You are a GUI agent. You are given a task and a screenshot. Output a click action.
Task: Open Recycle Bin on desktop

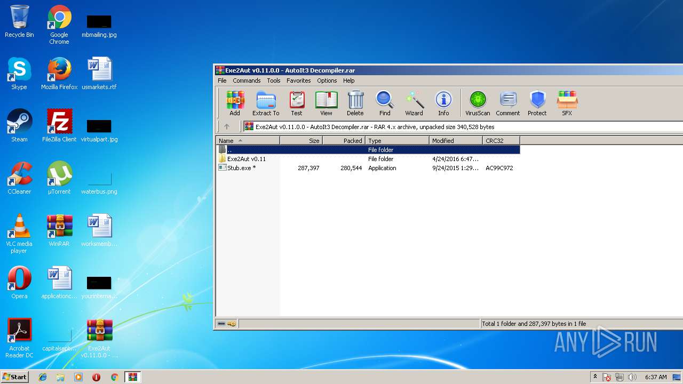tap(19, 22)
